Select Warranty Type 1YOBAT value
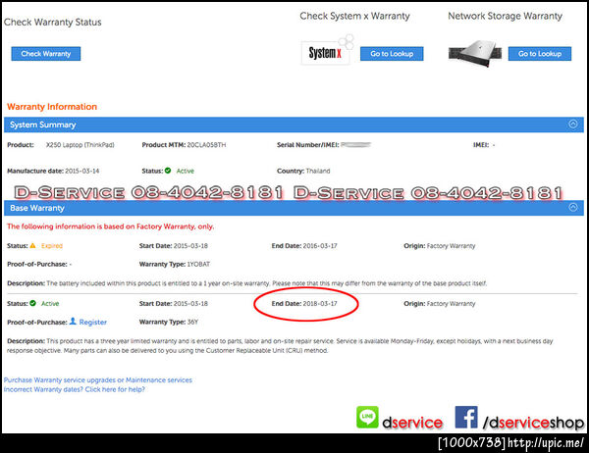Viewport: 589px width, 453px height. tap(198, 264)
